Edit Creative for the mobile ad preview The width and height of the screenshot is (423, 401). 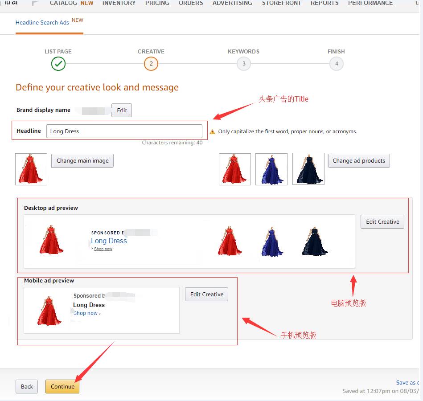click(207, 295)
